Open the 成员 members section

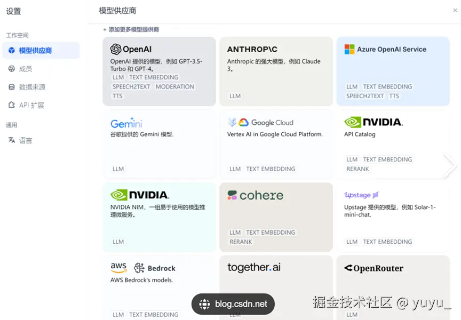coord(25,69)
